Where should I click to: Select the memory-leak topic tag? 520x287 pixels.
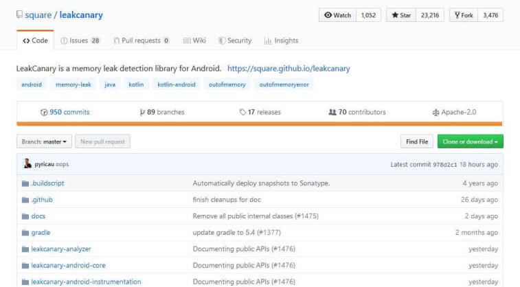click(x=74, y=84)
